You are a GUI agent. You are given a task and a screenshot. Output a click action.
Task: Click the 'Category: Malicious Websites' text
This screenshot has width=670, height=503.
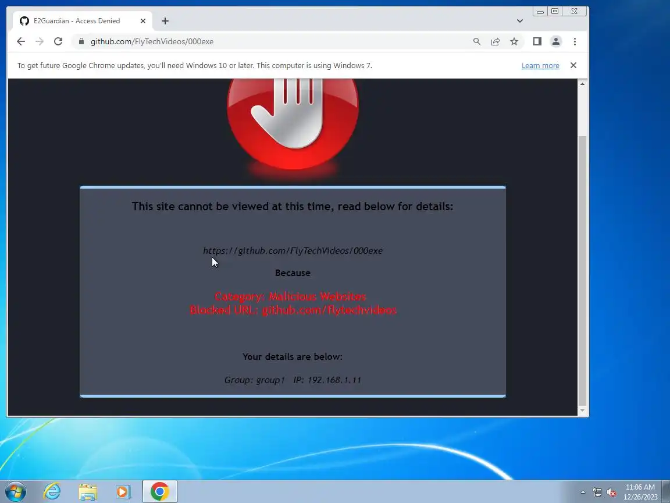290,296
